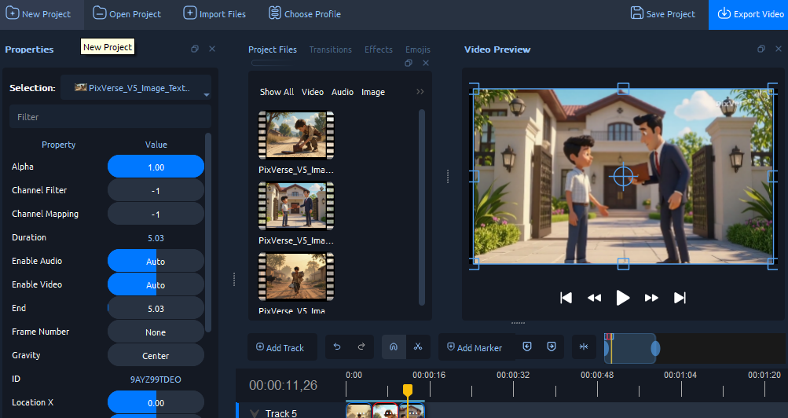Click the Add Track button
Image resolution: width=788 pixels, height=418 pixels.
(280, 347)
